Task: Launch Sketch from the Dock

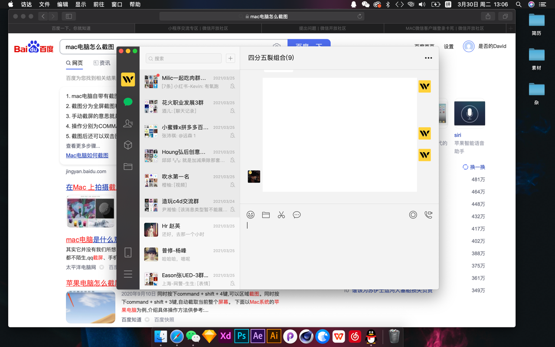Action: [209, 336]
